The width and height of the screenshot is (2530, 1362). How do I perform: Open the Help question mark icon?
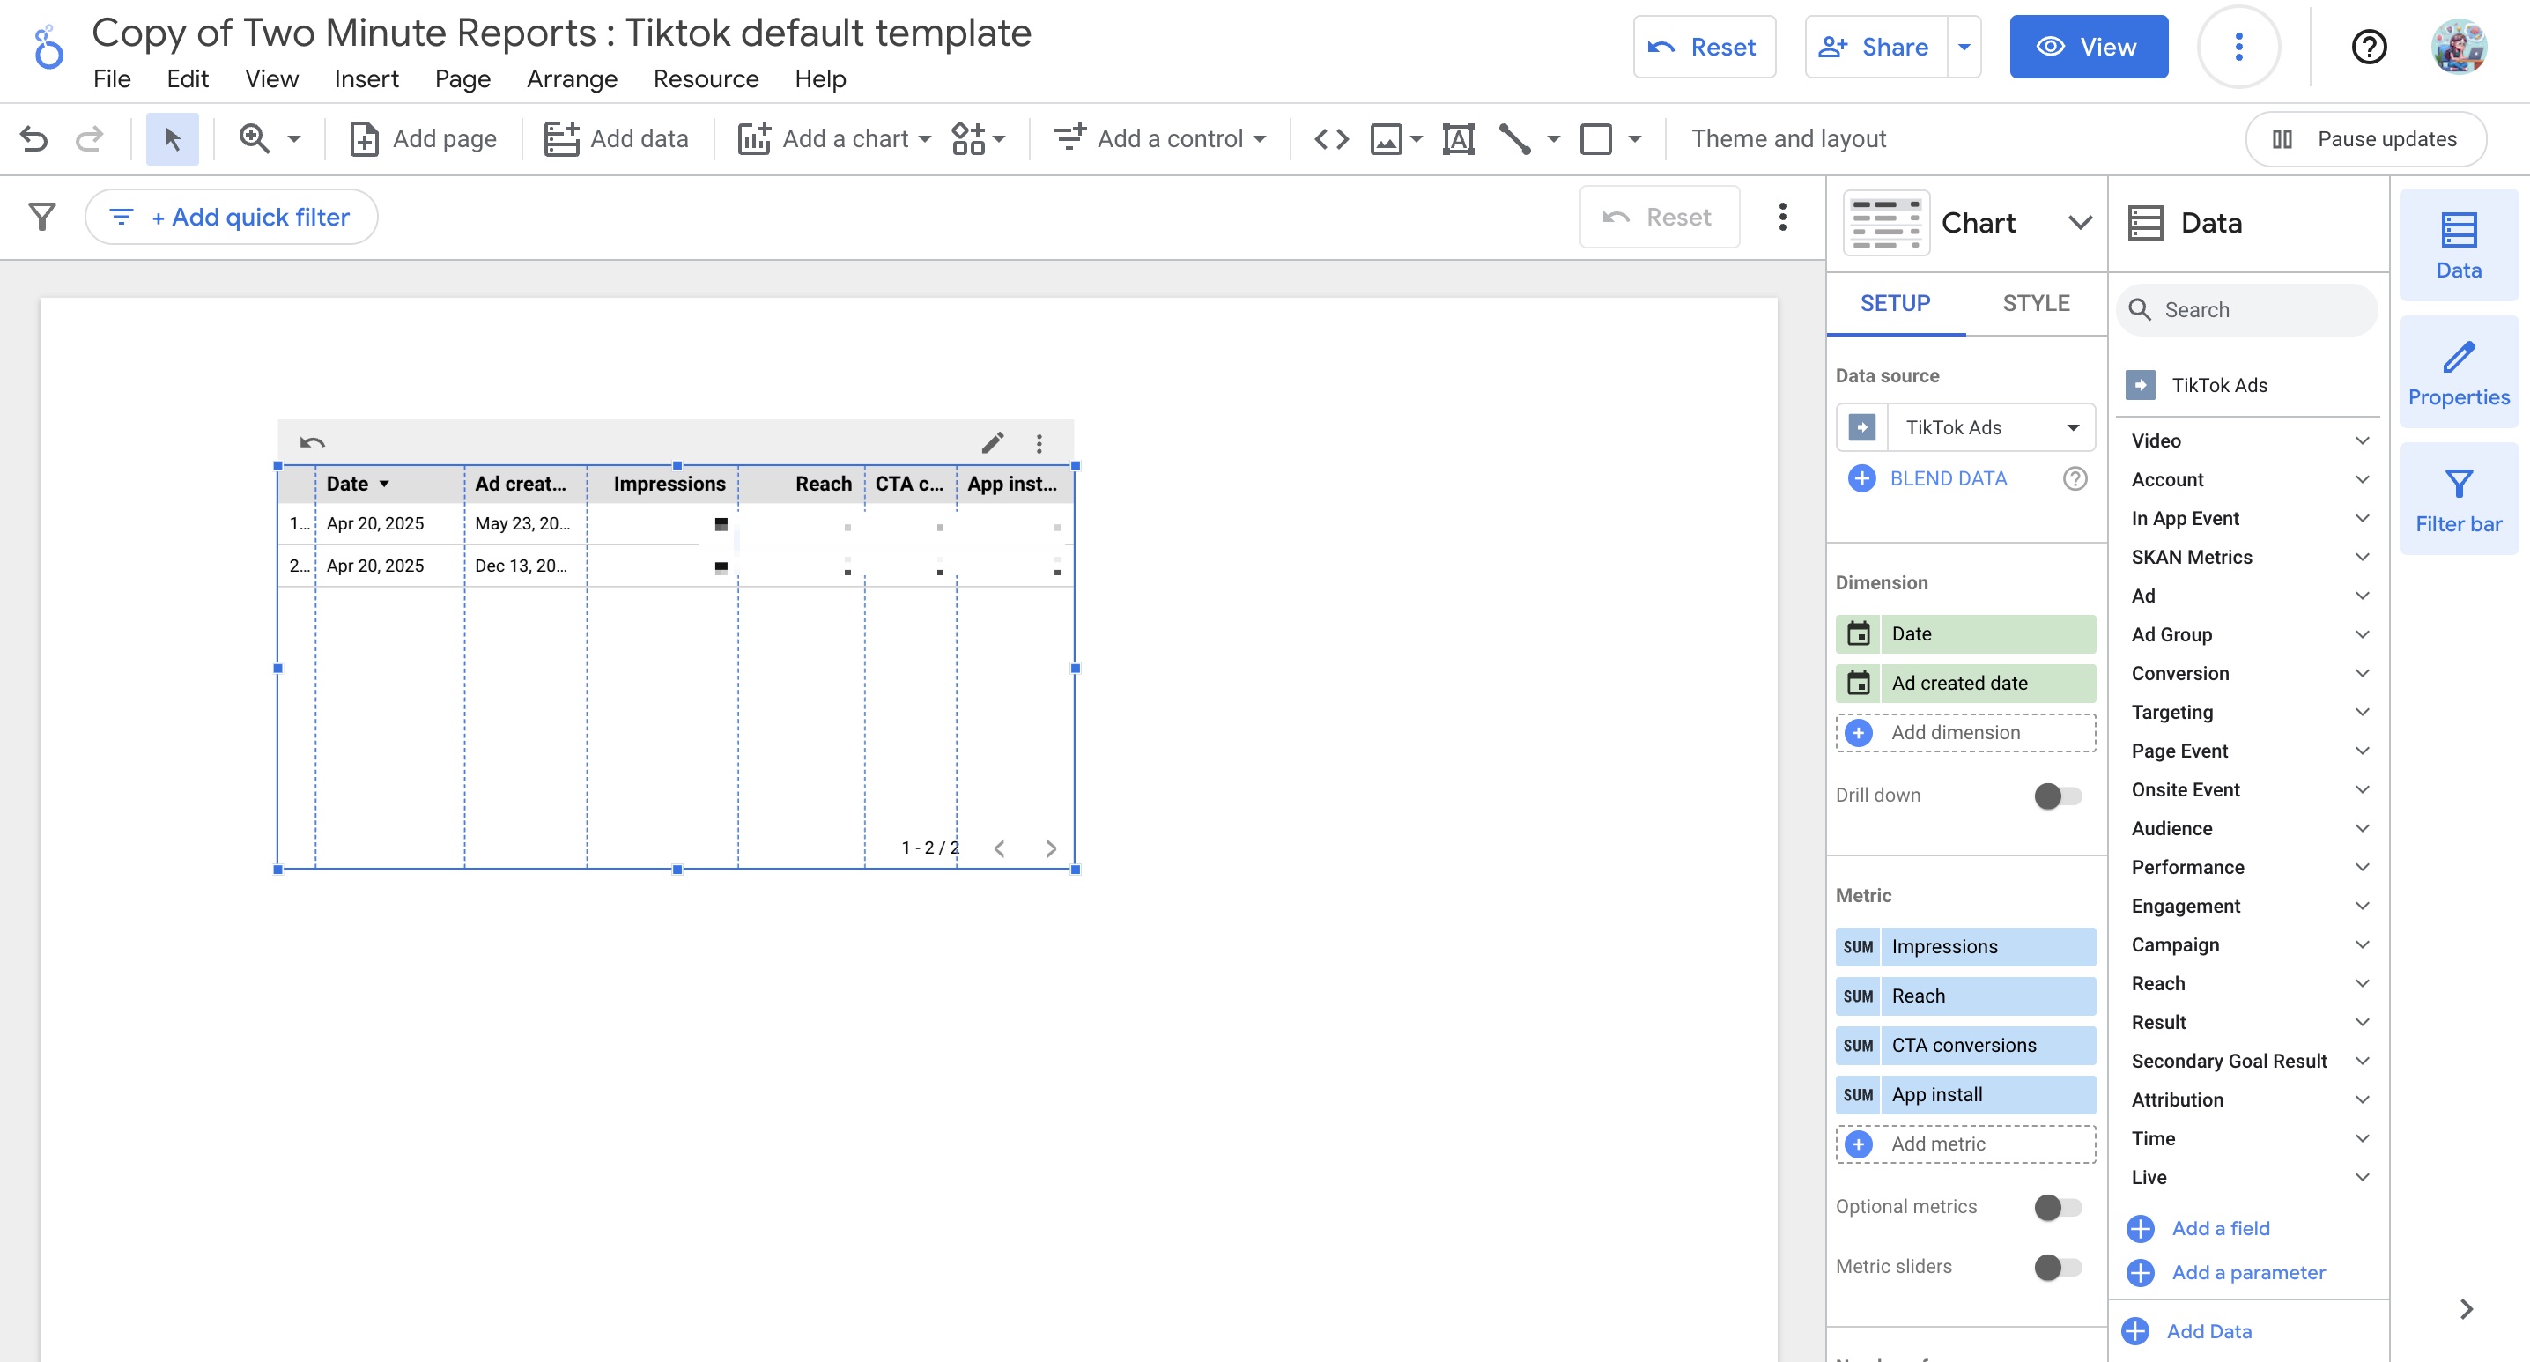[x=2369, y=46]
